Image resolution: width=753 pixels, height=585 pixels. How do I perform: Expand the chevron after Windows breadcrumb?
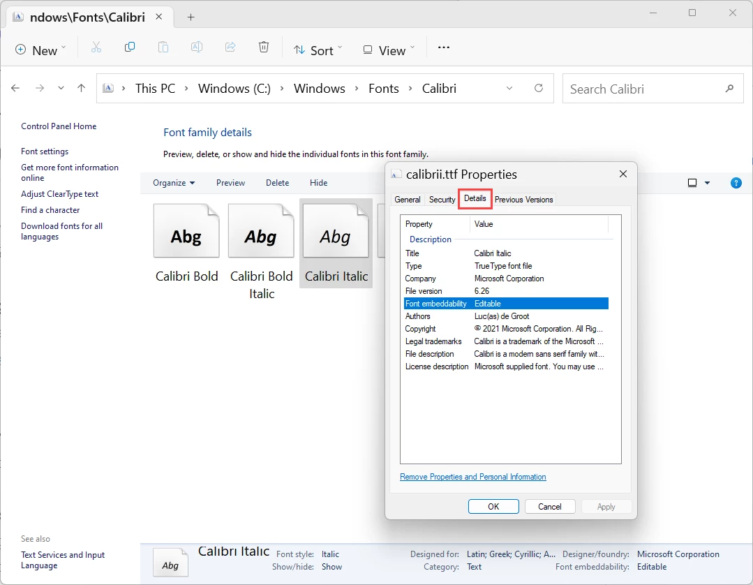coord(357,89)
